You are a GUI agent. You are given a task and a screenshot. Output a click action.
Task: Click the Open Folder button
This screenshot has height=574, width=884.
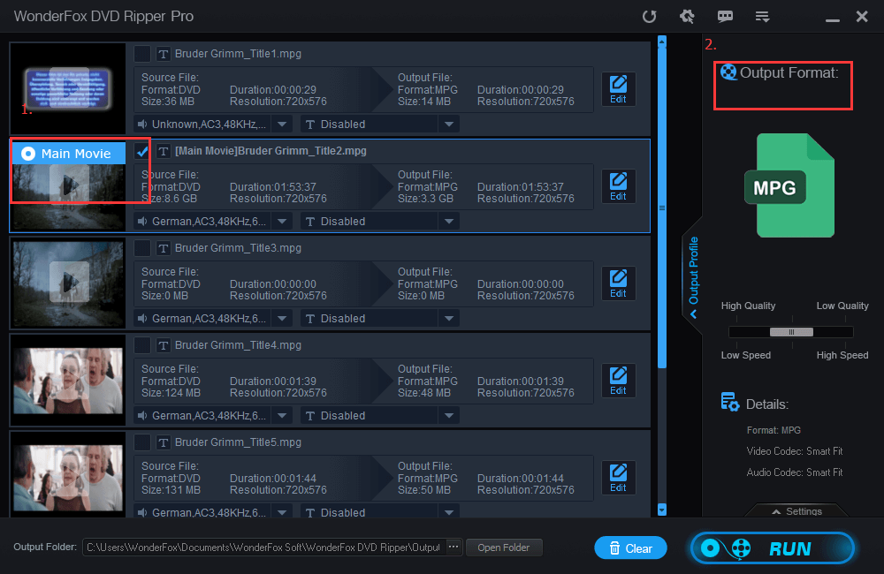tap(503, 548)
